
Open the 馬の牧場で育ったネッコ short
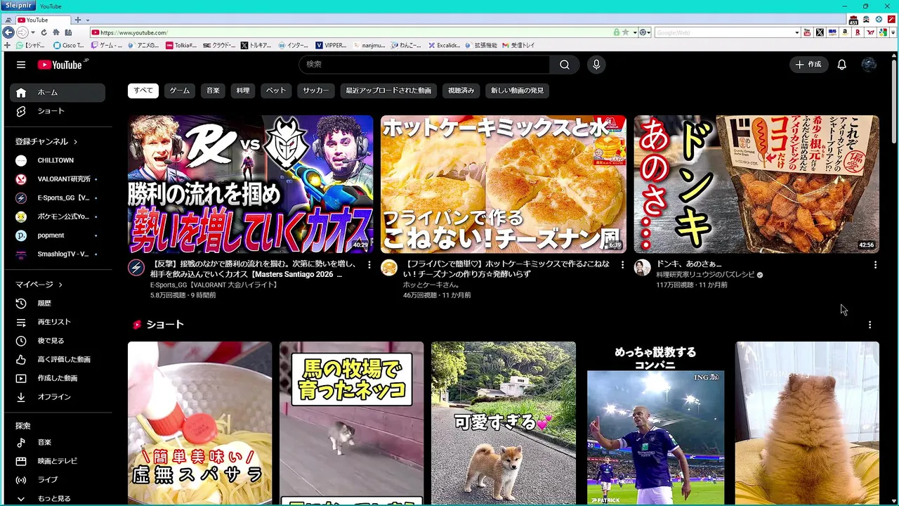point(352,423)
